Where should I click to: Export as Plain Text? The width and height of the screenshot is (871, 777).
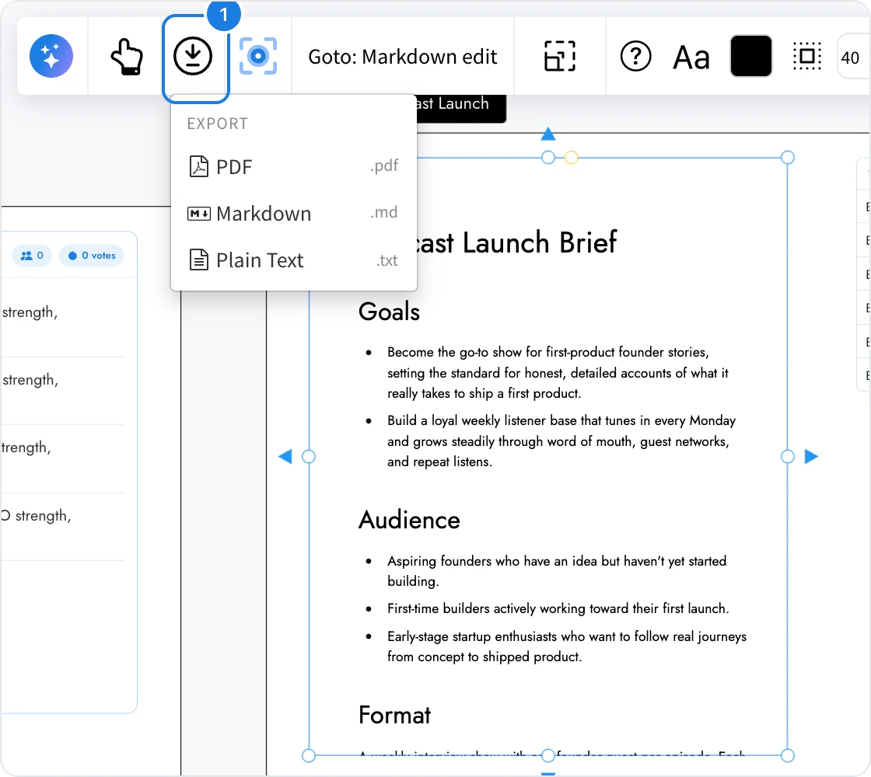(x=294, y=260)
